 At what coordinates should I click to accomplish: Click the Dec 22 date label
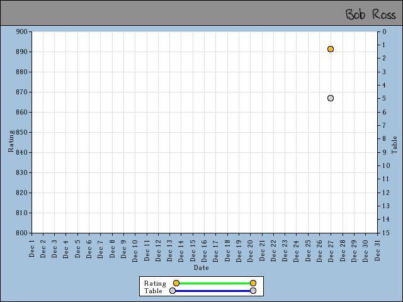[x=273, y=250]
